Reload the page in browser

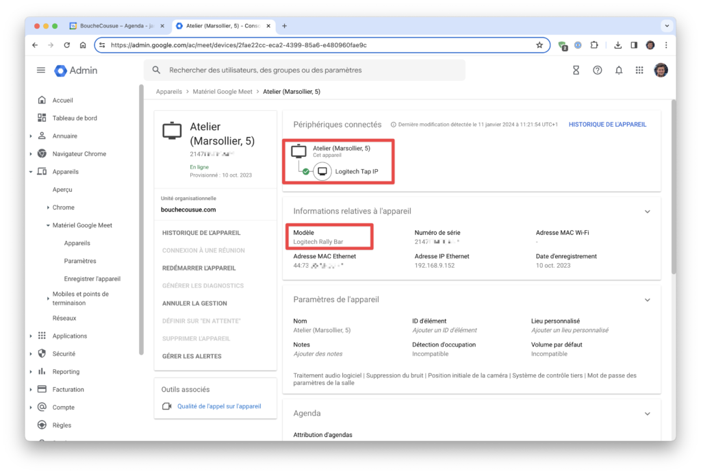tap(67, 45)
